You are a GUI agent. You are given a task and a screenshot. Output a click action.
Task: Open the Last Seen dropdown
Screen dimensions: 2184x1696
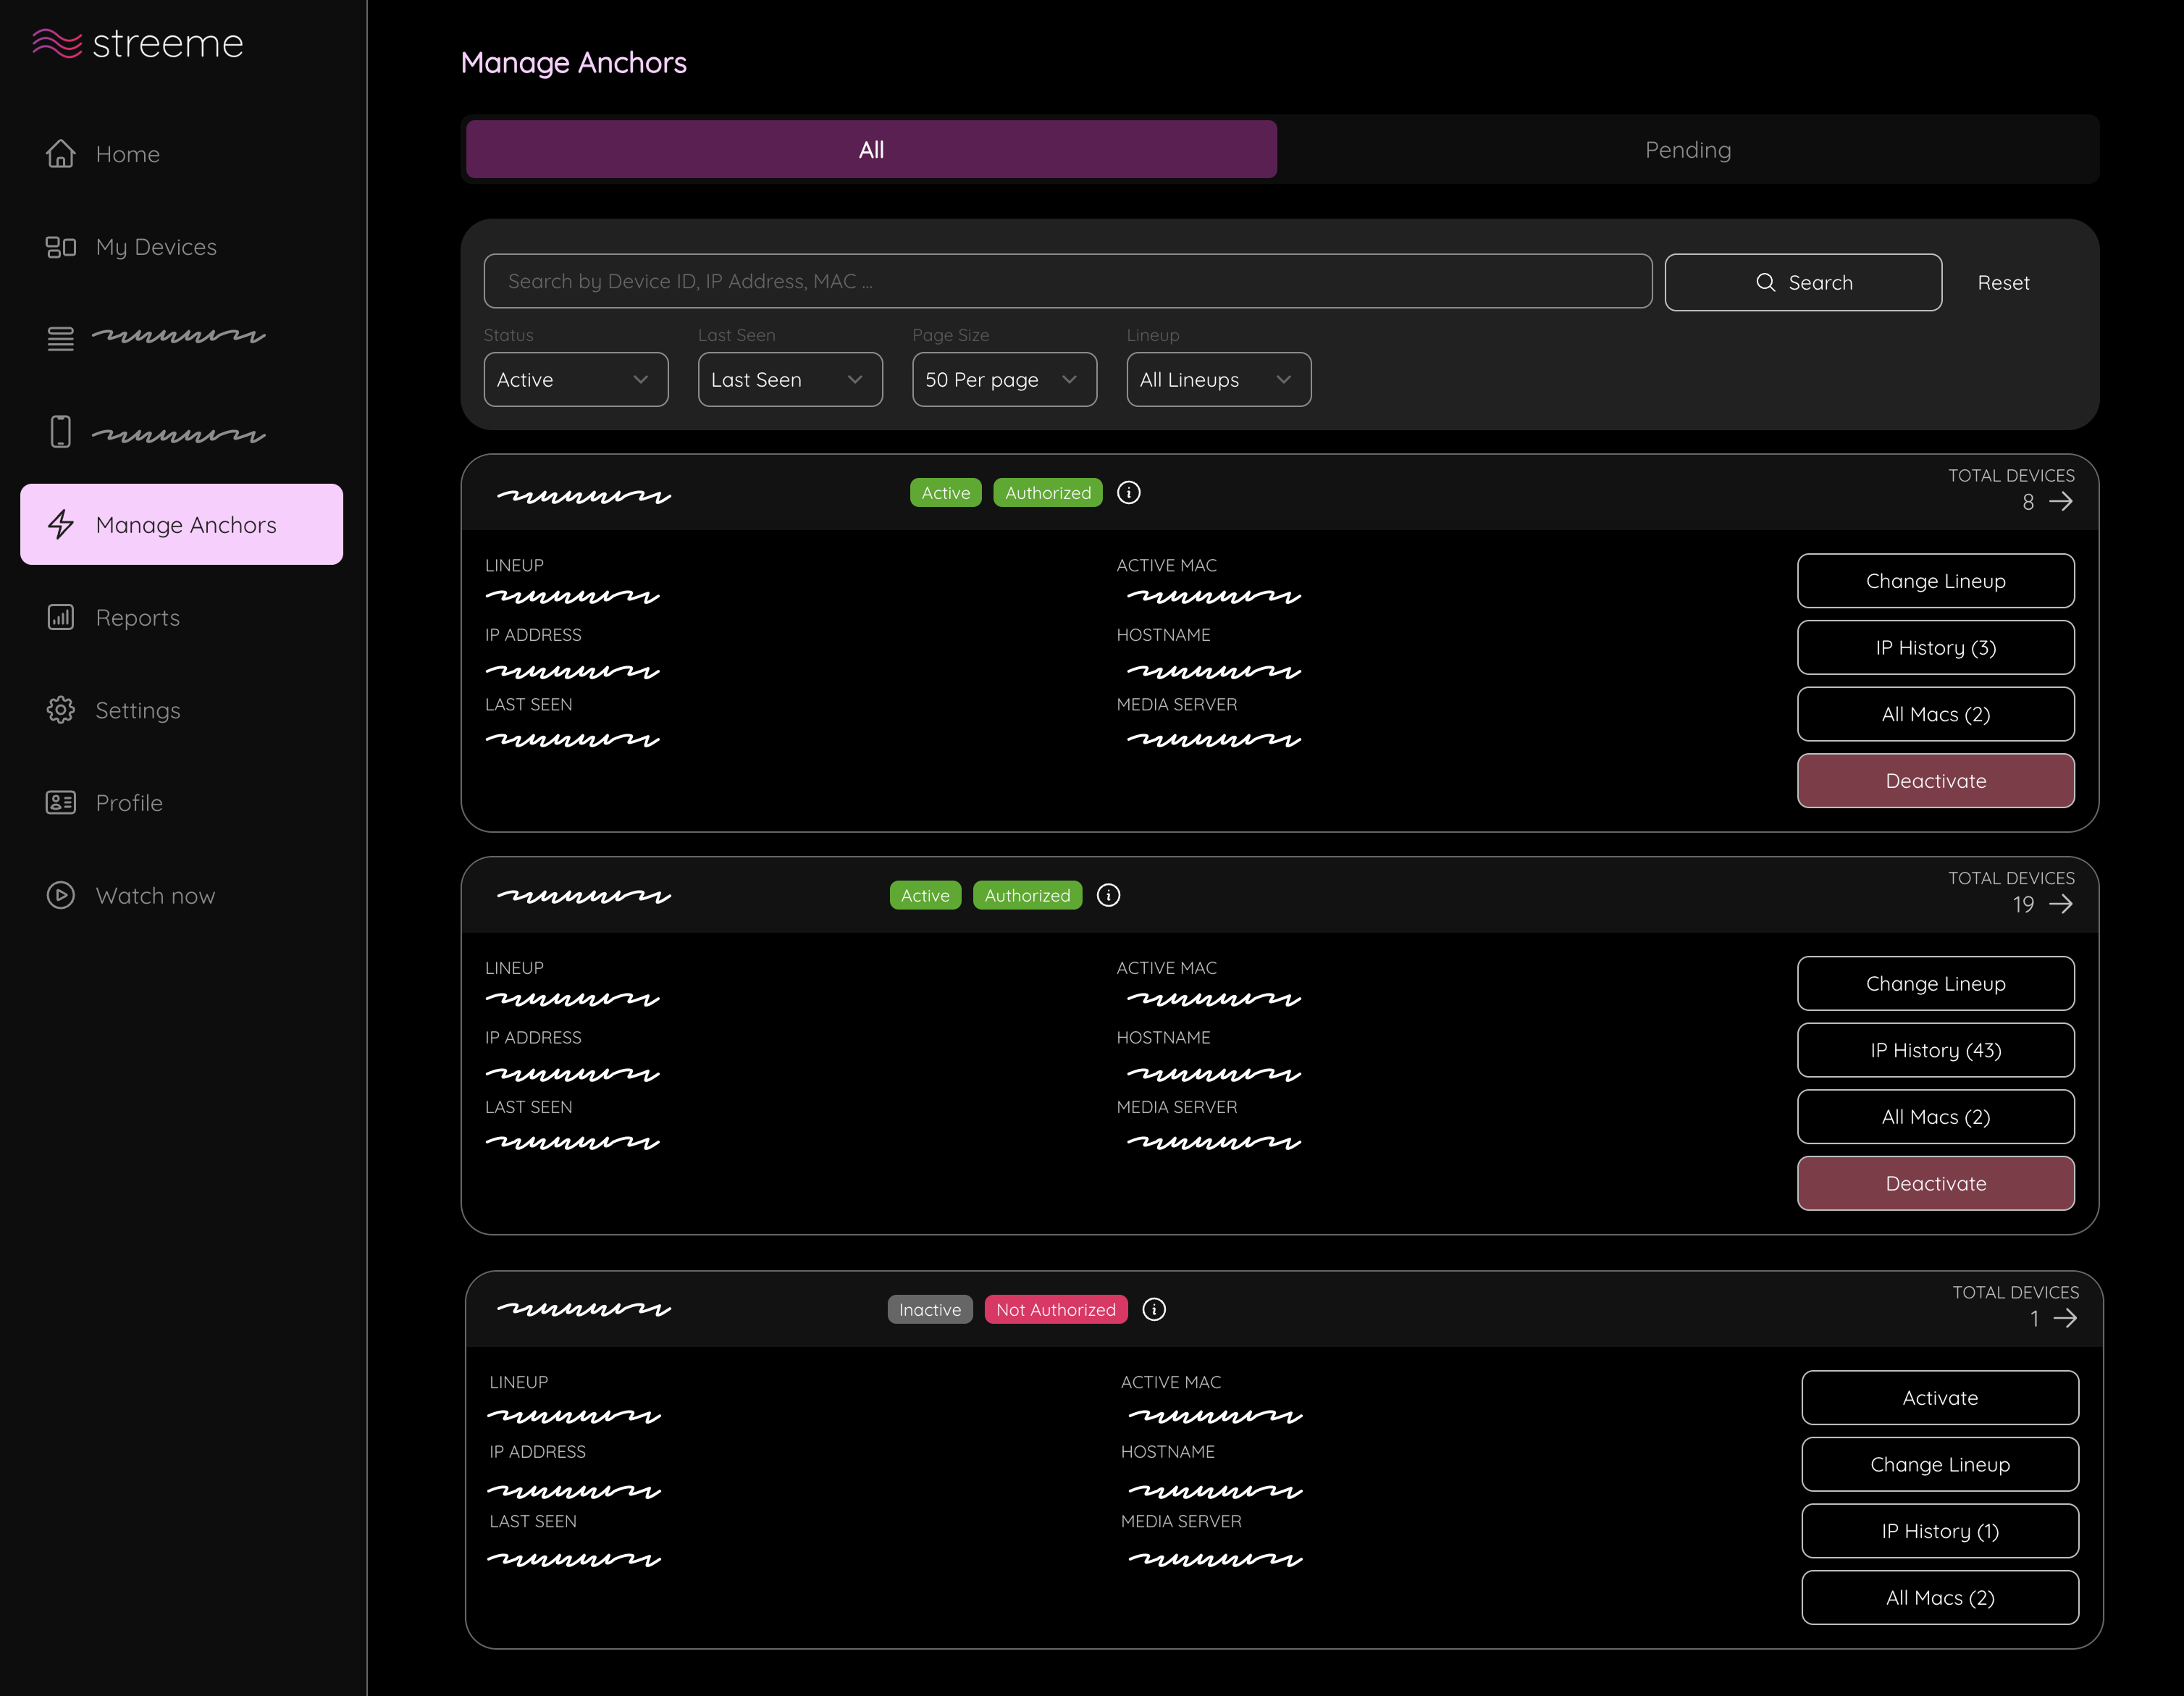(790, 380)
